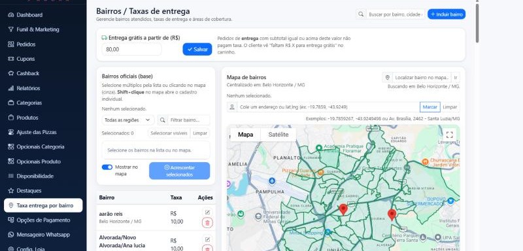This screenshot has height=251, width=523.
Task: Click the Localizar bairro no mapa field
Action: click(x=422, y=77)
